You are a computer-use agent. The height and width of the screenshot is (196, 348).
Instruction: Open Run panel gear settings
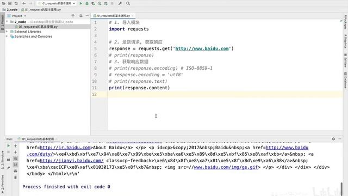333,139
